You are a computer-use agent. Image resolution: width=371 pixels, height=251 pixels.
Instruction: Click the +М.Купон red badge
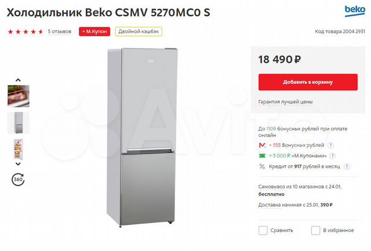coord(94,31)
